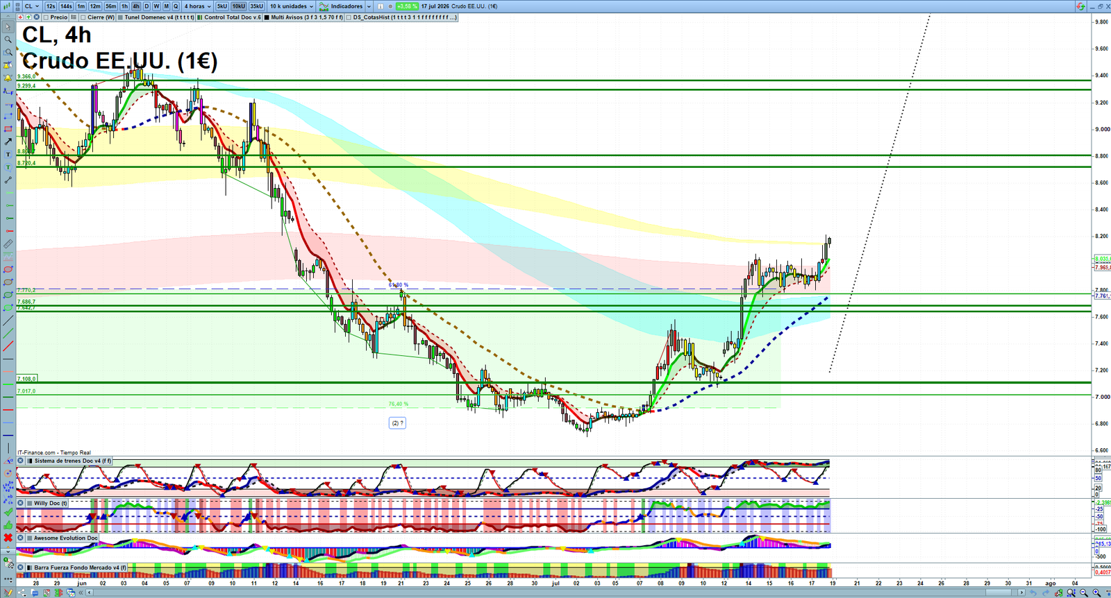Image resolution: width=1111 pixels, height=598 pixels.
Task: Switch to daily D timeframe
Action: point(147,6)
